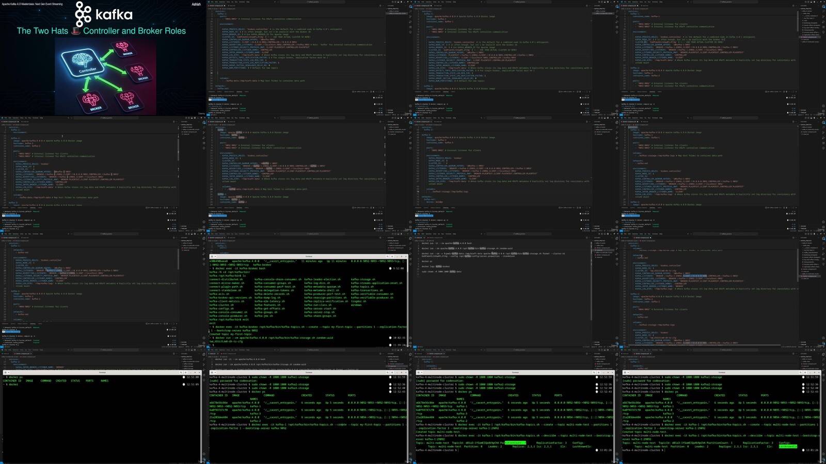This screenshot has width=826, height=464.
Task: Click 'kafka-transactions.sh' in the terminal listing
Action: 367,290
